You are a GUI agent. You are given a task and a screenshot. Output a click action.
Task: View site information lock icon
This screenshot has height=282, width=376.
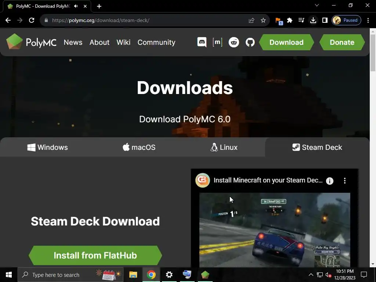pos(46,20)
